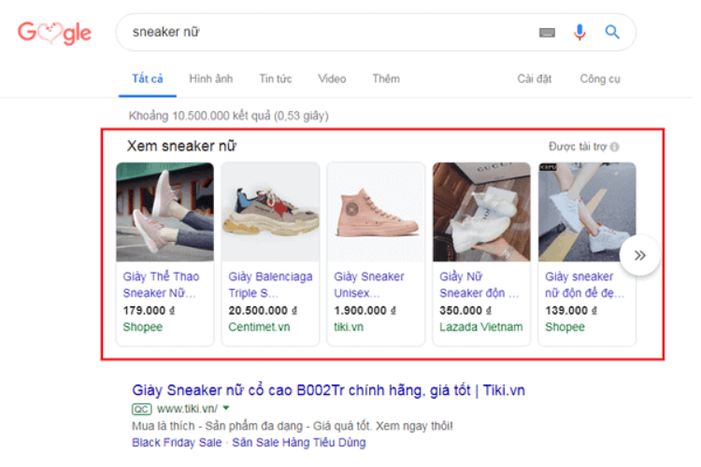Open Giày Balenciaga Triple S link
Image resolution: width=701 pixels, height=467 pixels.
click(x=270, y=285)
